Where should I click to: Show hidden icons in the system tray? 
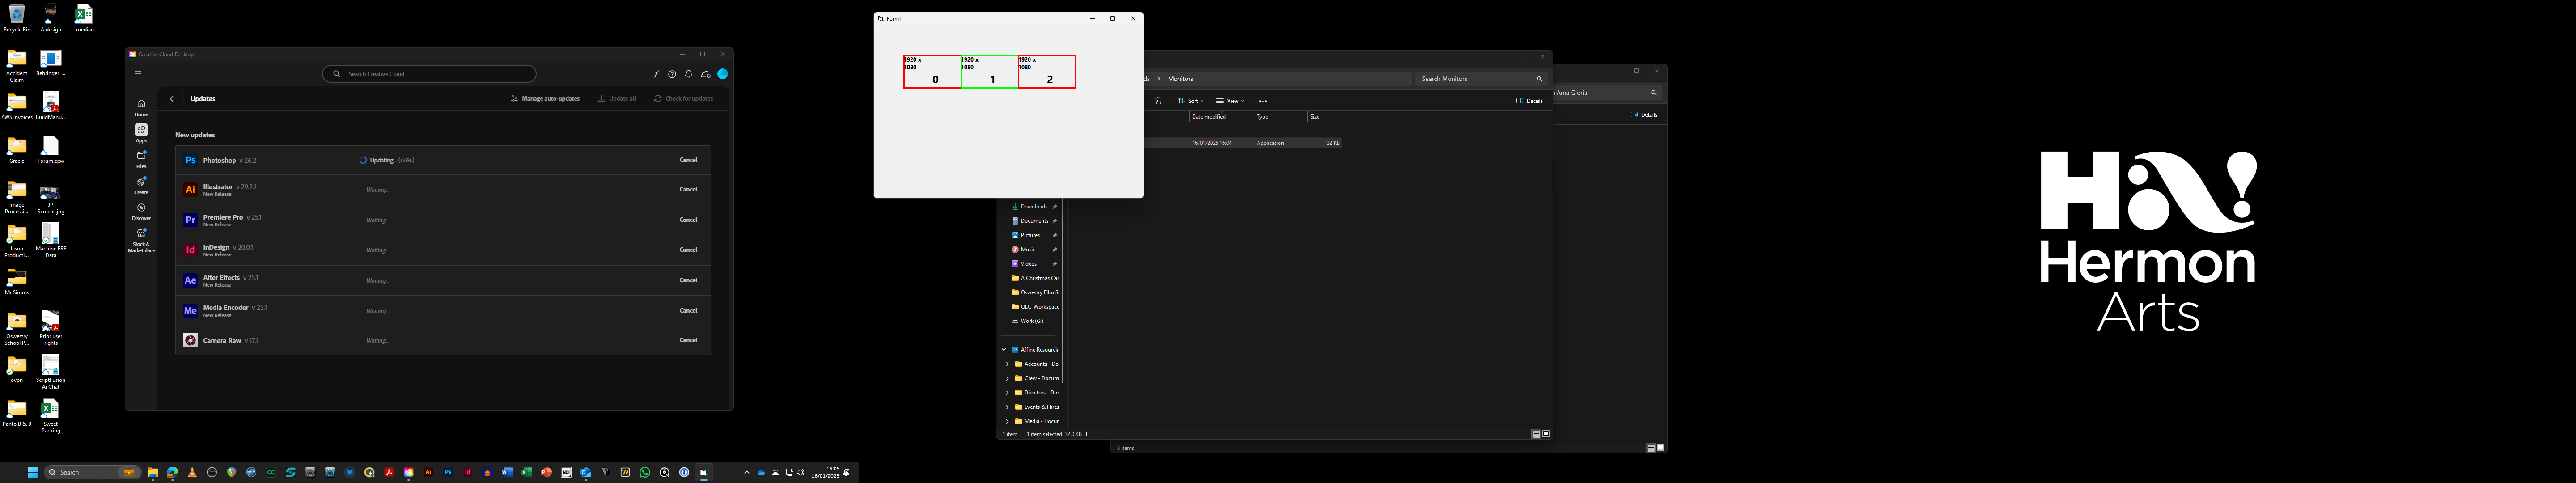tap(746, 472)
